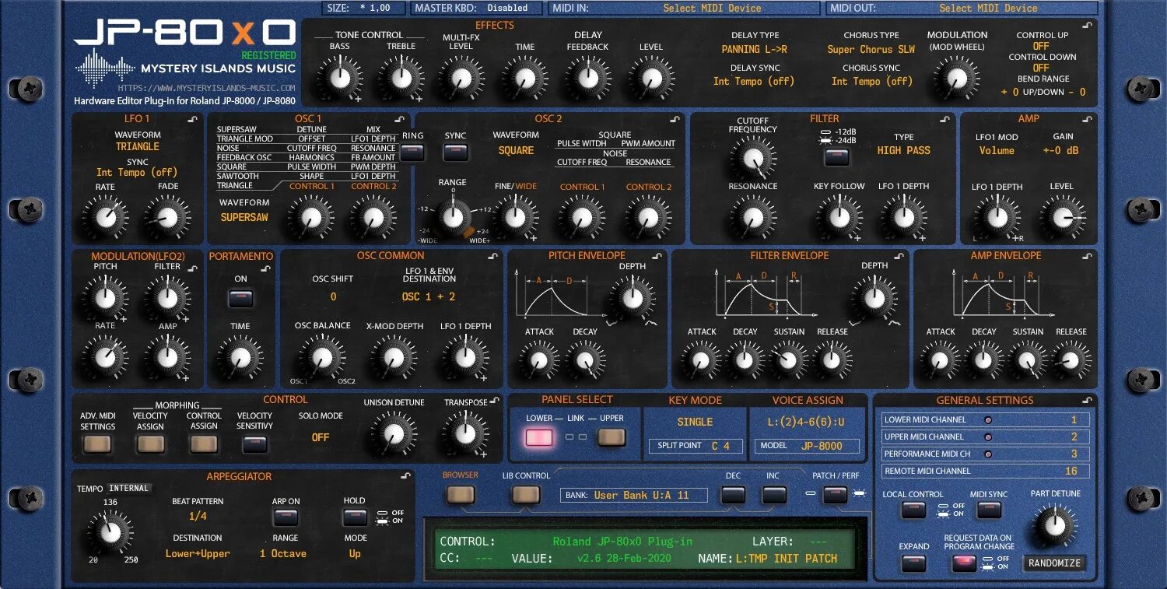This screenshot has width=1167, height=589.
Task: Click the lock icon in the LFO 1 panel
Action: [193, 120]
